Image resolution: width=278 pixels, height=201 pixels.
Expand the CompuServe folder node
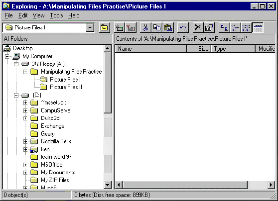tap(25, 110)
